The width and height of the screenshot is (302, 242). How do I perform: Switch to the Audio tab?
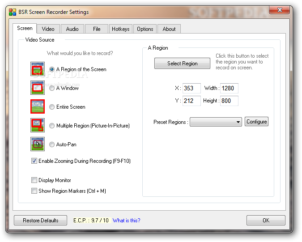tap(72, 29)
